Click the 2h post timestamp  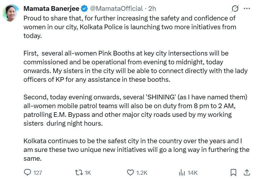(152, 8)
